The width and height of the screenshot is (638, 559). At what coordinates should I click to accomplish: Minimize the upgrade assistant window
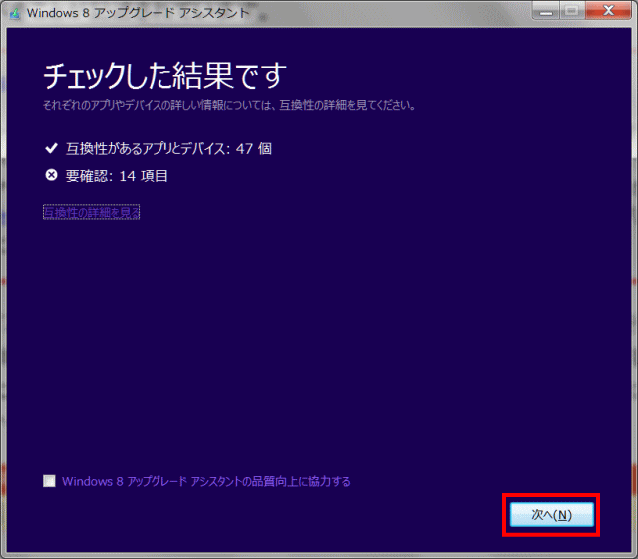coord(546,11)
